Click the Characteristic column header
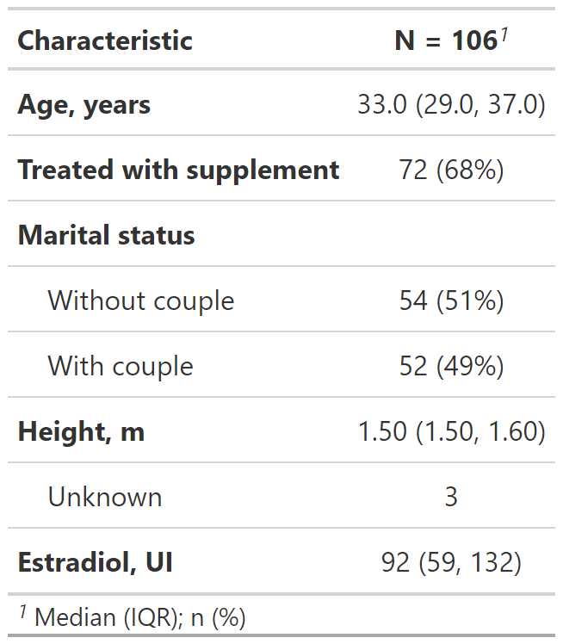Screen dimensions: 563x644 click(105, 40)
